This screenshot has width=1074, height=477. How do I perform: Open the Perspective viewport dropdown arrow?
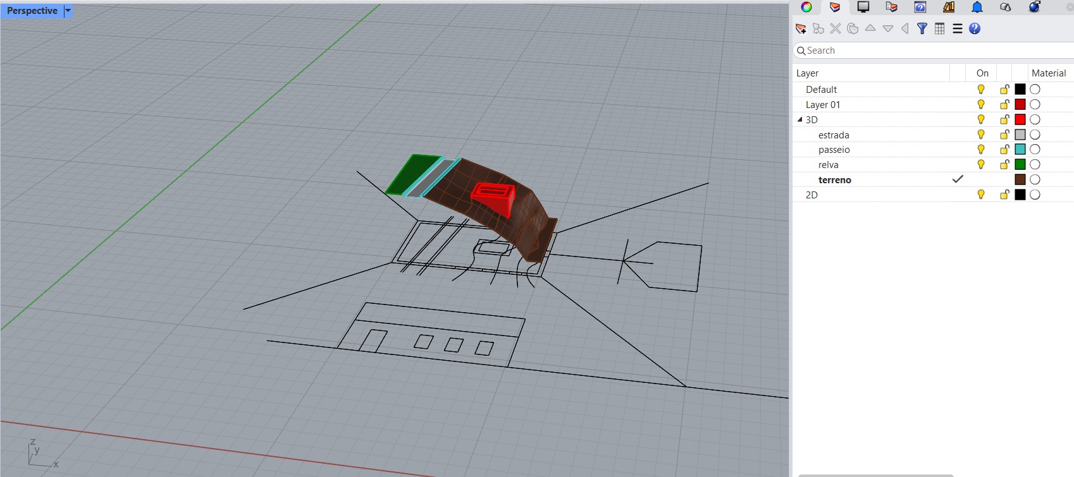68,11
